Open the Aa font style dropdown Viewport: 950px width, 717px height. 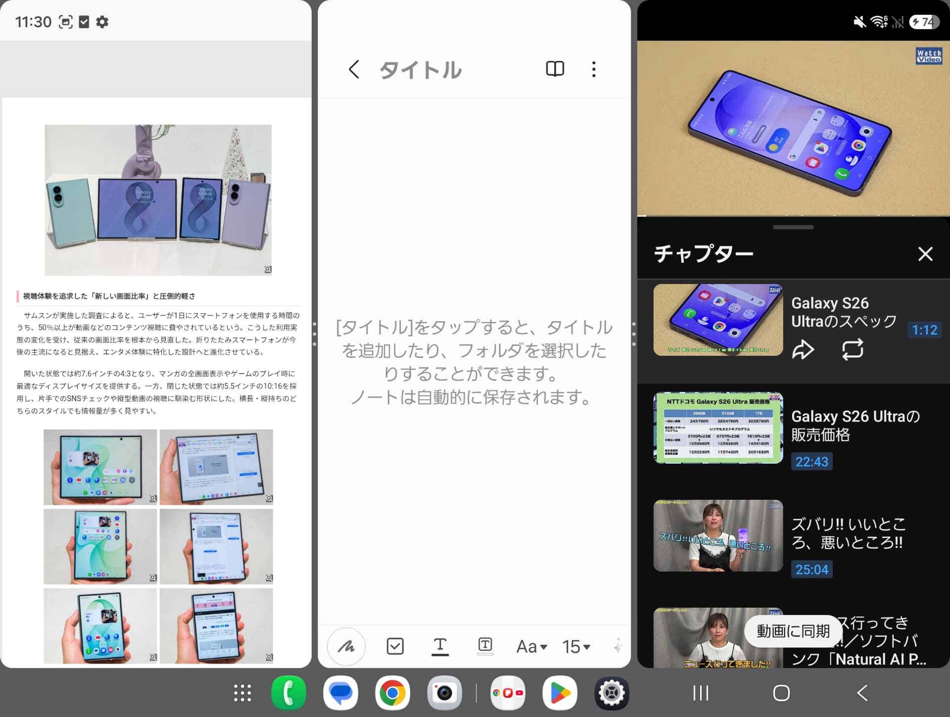[531, 646]
